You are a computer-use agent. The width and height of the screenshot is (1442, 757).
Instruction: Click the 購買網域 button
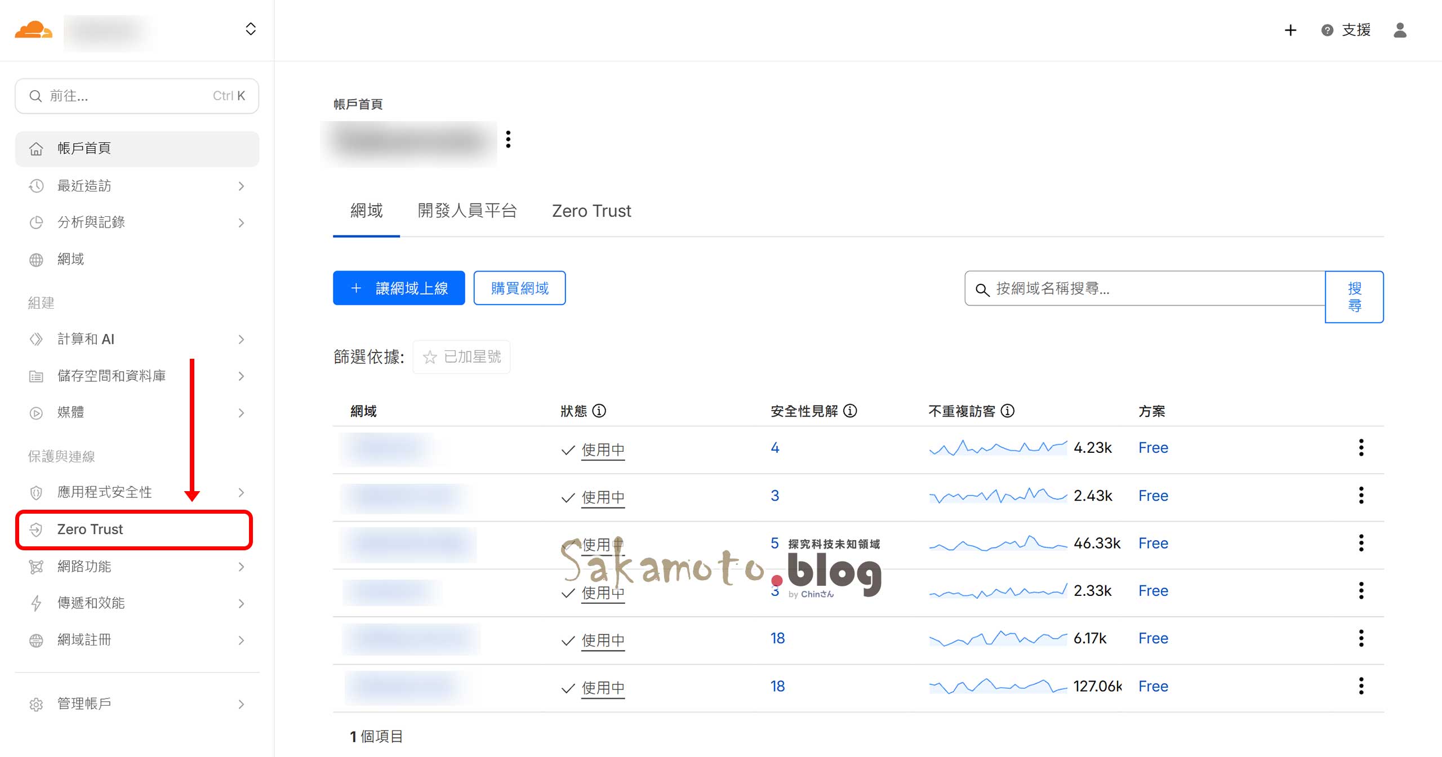coord(519,288)
